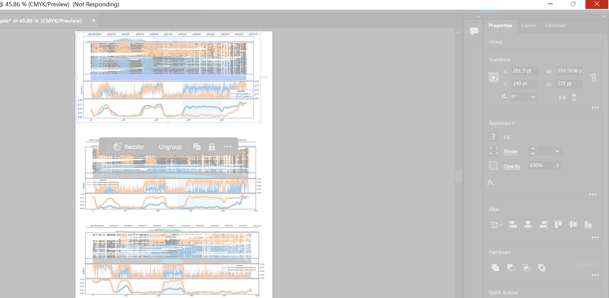The image size is (609, 298).
Task: Click the Ungroup button
Action: [170, 147]
